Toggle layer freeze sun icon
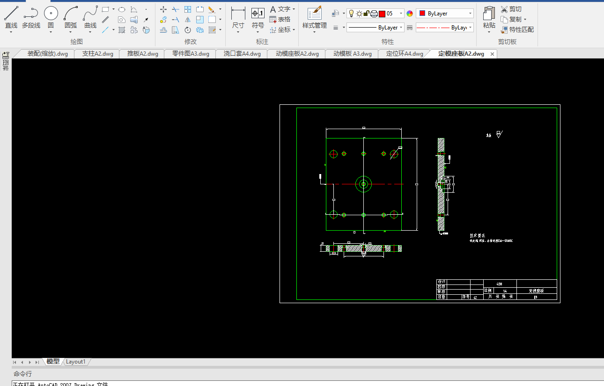Image resolution: width=604 pixels, height=386 pixels. pyautogui.click(x=359, y=14)
